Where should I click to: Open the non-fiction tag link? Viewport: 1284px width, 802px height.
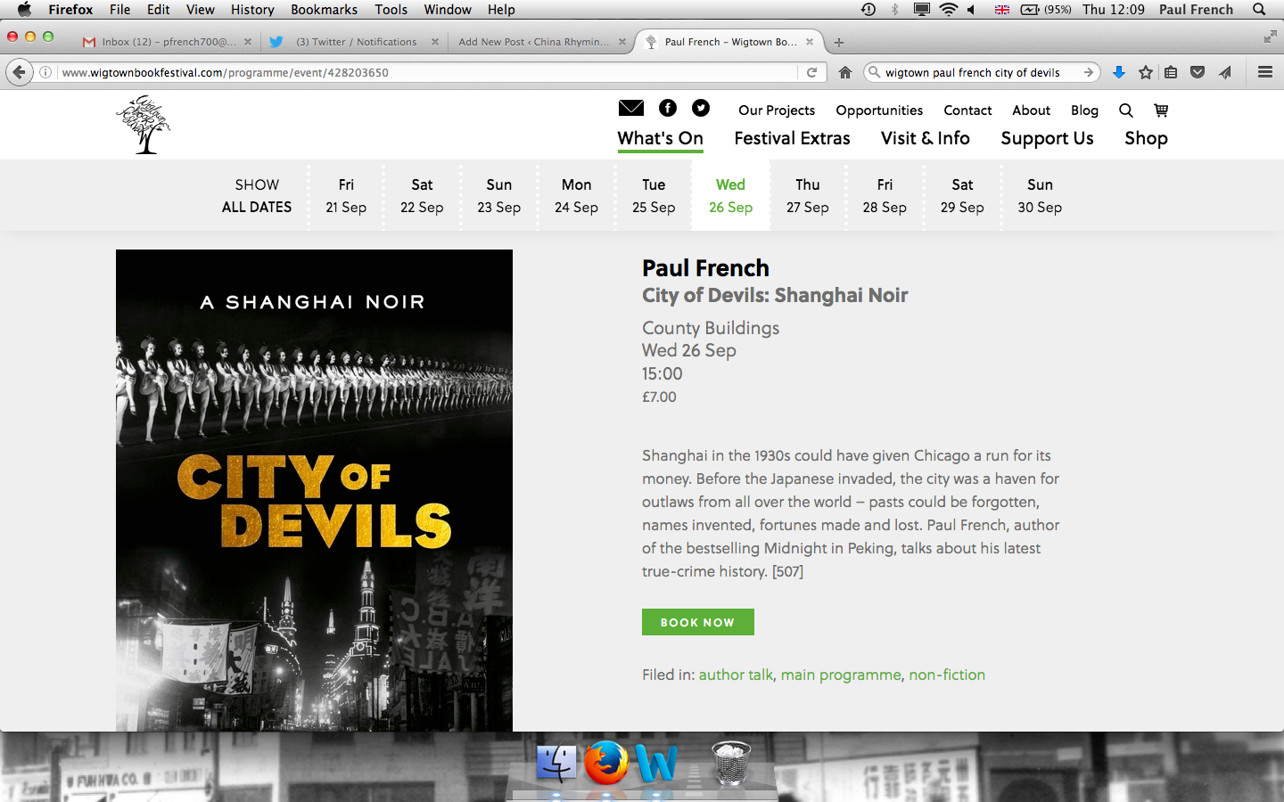(947, 675)
